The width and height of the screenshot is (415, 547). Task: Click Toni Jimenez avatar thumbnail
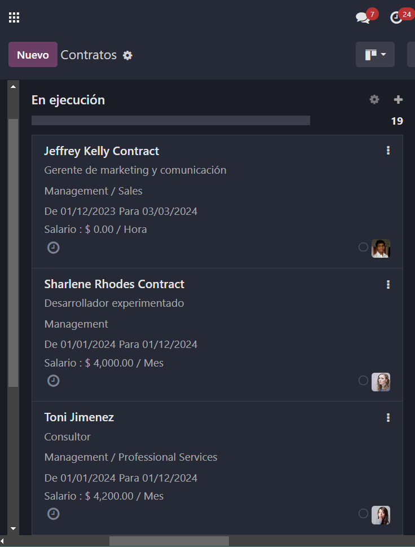click(381, 515)
